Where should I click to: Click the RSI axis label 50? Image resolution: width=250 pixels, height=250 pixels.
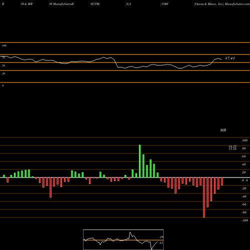click(x=3, y=65)
